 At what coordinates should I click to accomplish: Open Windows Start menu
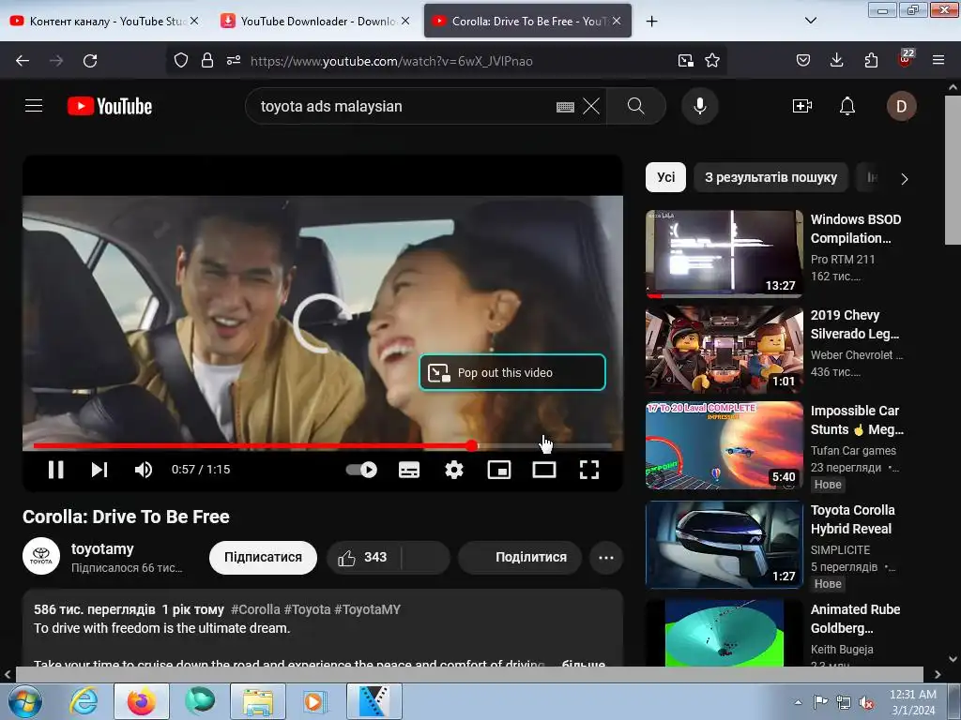click(x=24, y=701)
